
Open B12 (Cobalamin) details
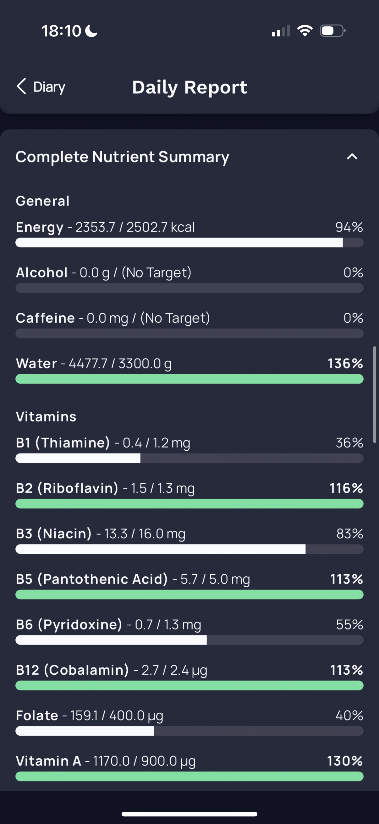click(x=189, y=676)
